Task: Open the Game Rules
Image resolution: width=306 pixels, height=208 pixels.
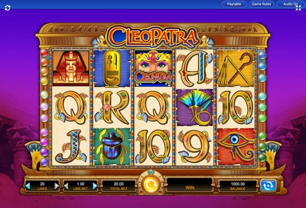Action: point(261,4)
